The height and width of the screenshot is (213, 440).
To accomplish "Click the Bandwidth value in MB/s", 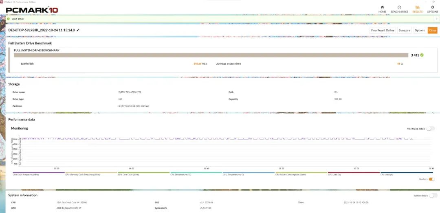I will [x=200, y=64].
